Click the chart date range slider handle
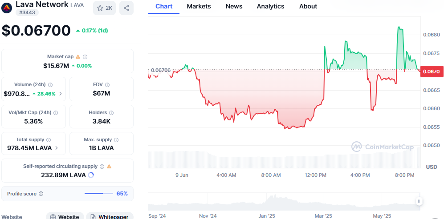Viewport: 444px width, 219px height. [419, 201]
